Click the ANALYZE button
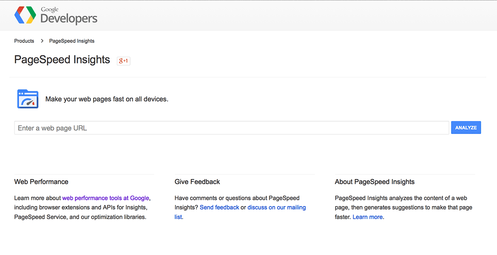This screenshot has height=255, width=497. click(466, 128)
